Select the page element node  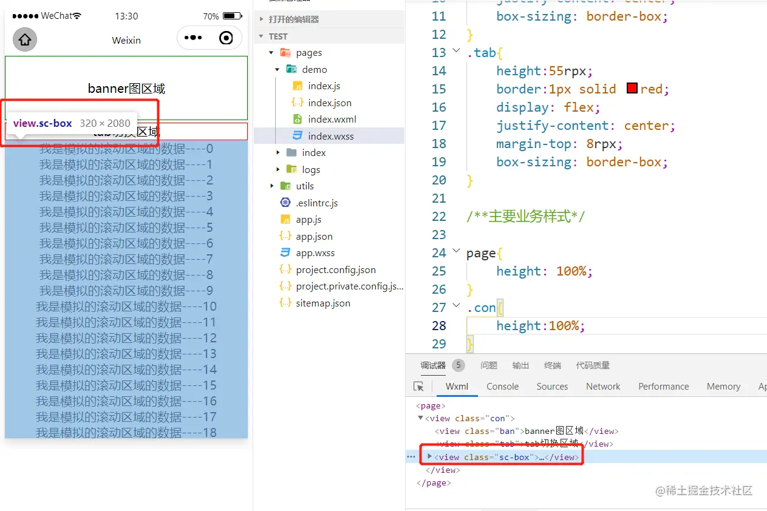tap(431, 405)
